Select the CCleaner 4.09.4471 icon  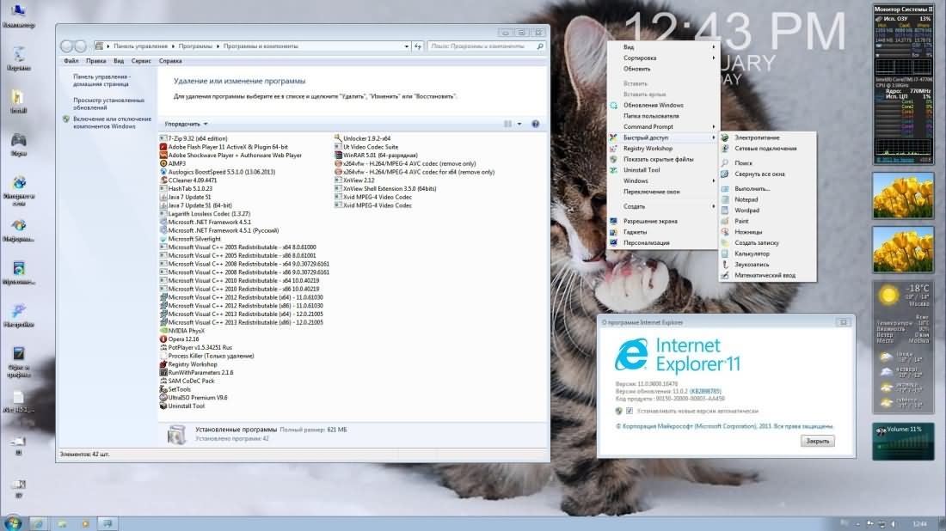point(163,180)
